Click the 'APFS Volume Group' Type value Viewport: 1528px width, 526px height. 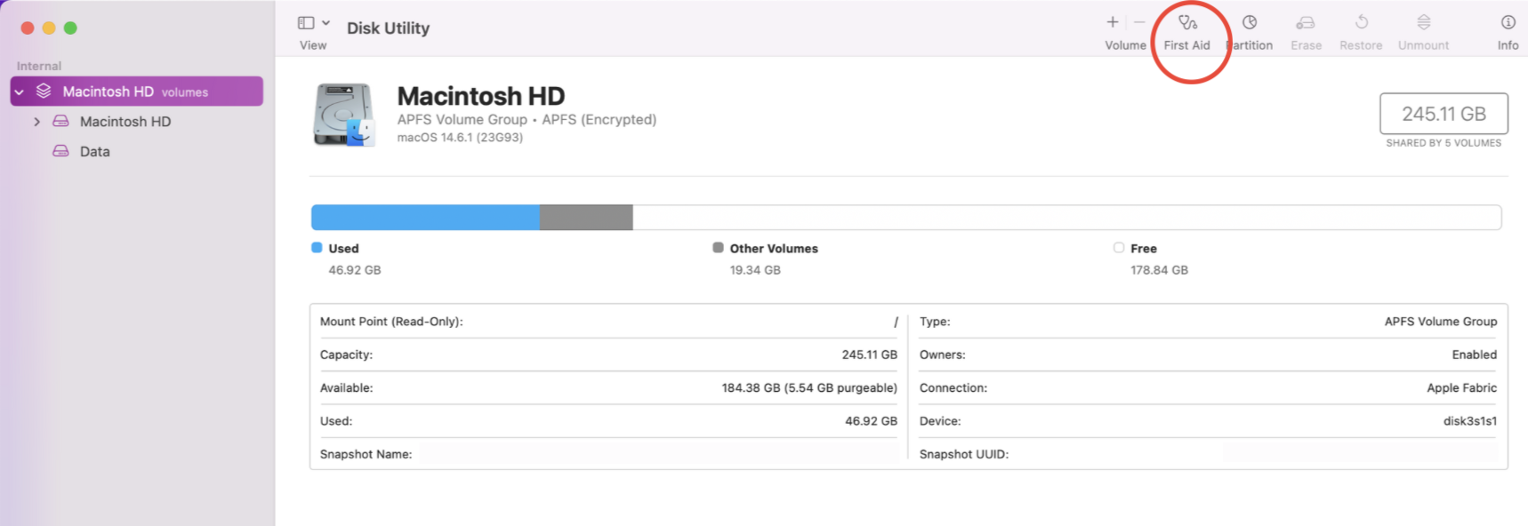coord(1441,322)
